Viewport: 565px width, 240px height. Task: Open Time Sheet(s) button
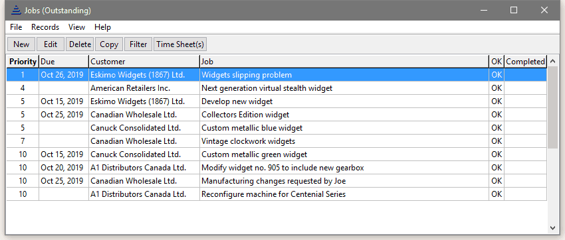point(180,44)
